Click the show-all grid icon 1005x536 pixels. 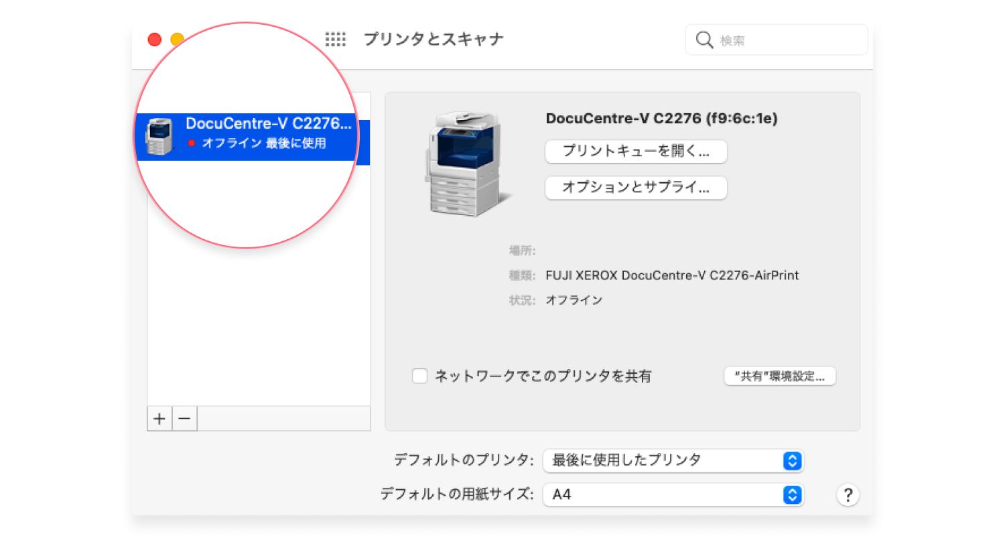[336, 40]
